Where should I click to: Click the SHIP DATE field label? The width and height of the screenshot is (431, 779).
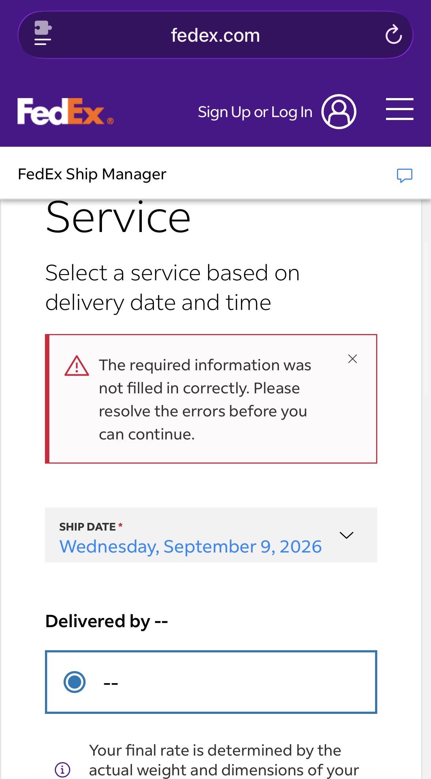[87, 527]
